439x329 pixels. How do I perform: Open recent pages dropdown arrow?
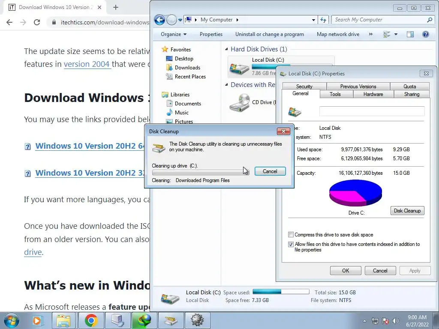pos(180,20)
